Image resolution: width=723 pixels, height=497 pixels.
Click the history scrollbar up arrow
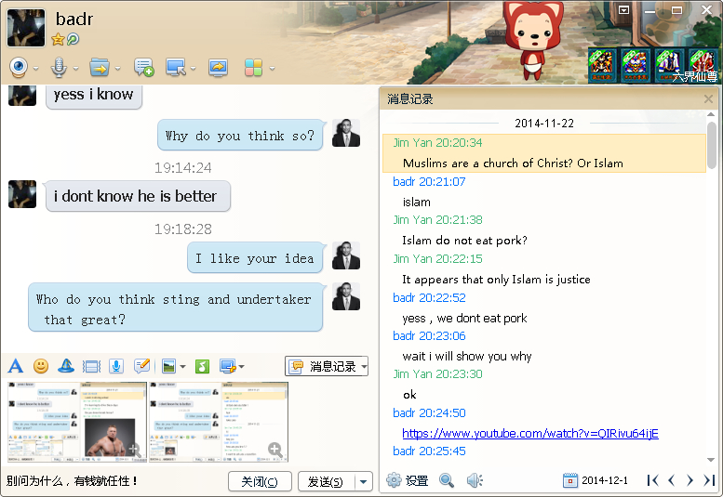(x=711, y=114)
